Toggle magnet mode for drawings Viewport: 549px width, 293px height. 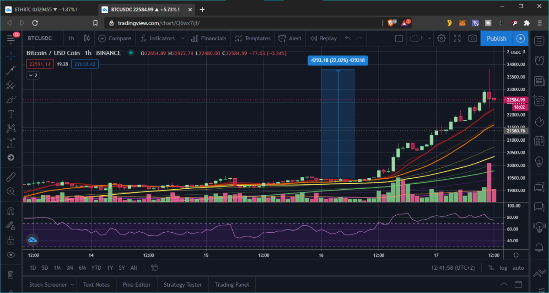tap(11, 211)
